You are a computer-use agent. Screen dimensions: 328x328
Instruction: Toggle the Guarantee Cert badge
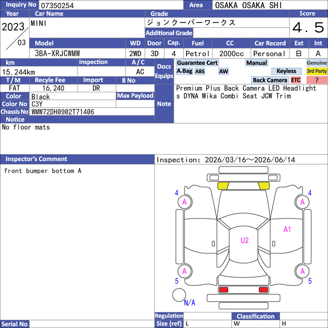[x=197, y=63]
